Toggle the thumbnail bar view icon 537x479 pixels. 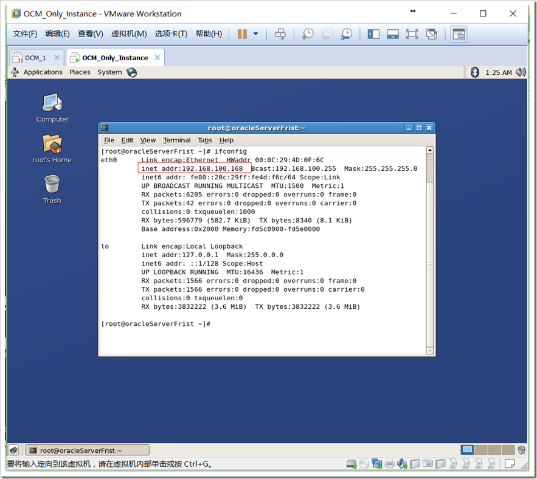[392, 34]
